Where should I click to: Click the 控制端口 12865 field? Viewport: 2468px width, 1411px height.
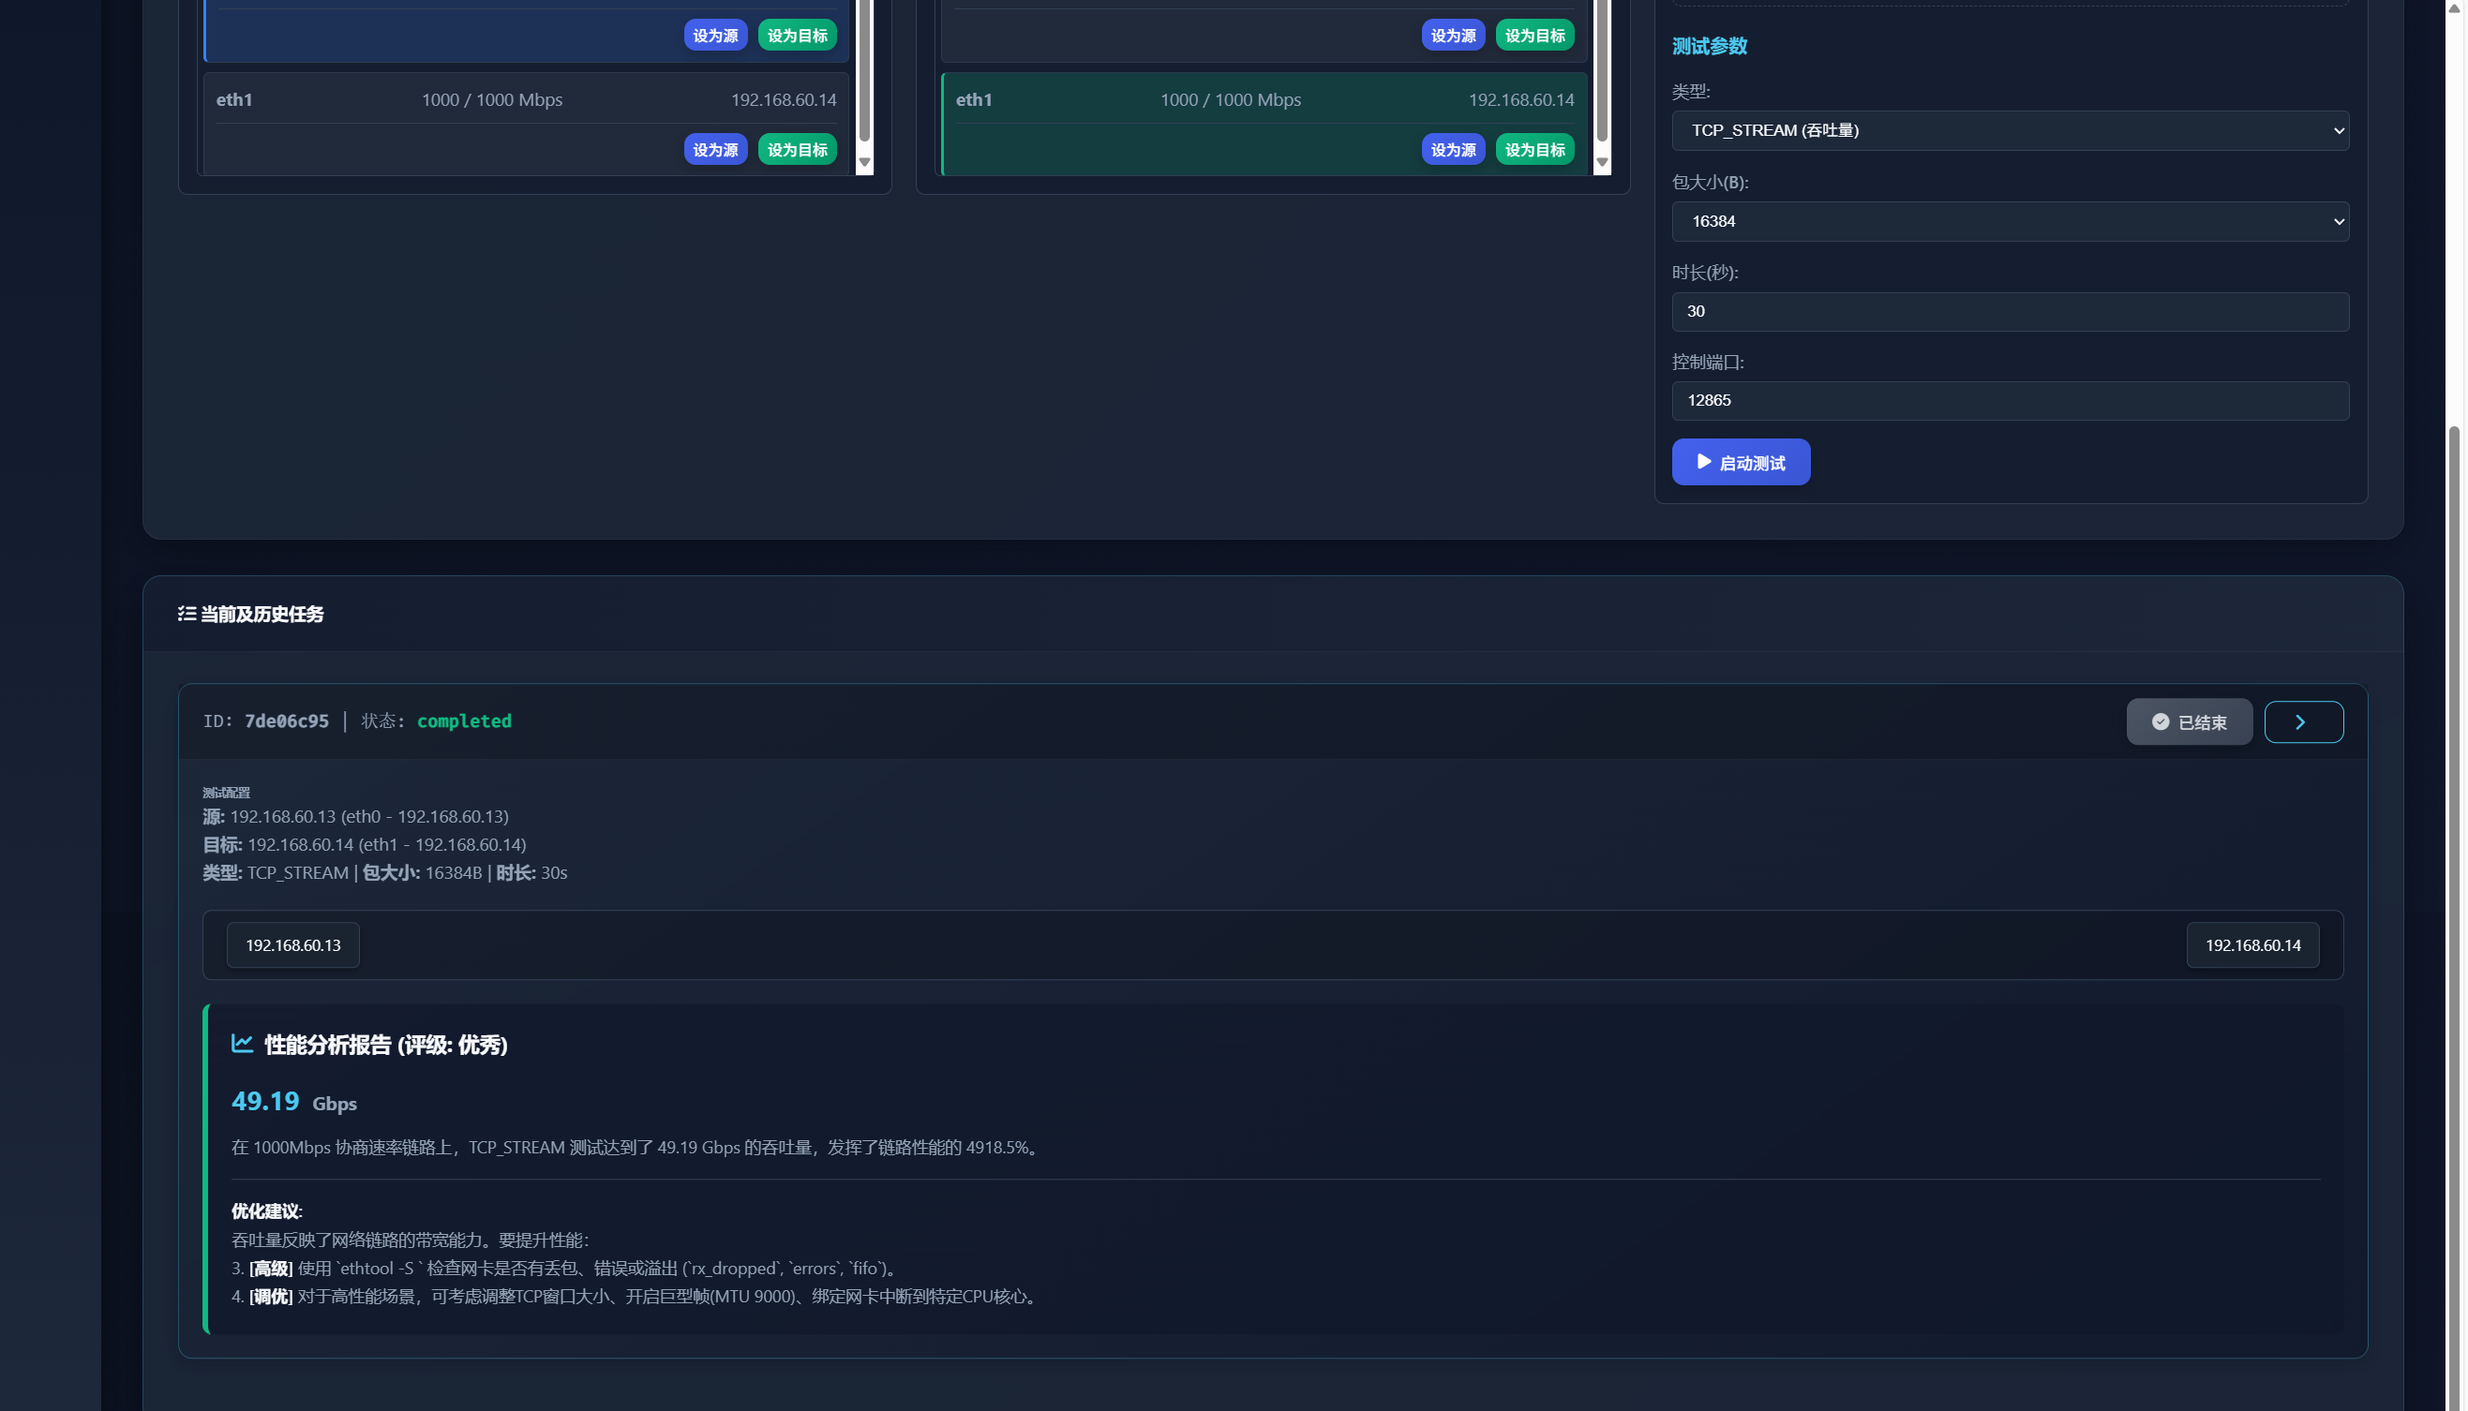[x=2009, y=401]
